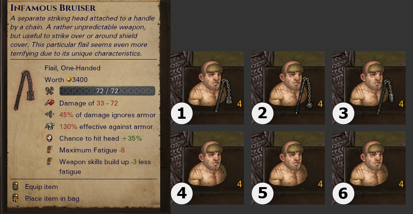Click the 72 / 72 durability bar
413x214 pixels.
point(107,91)
